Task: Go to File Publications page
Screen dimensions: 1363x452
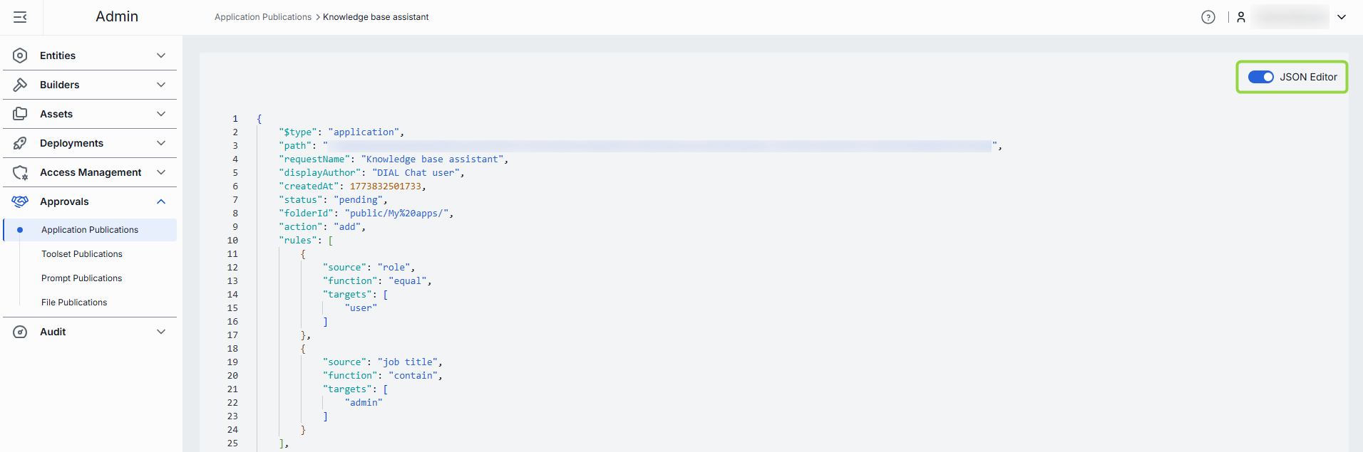Action: 74,303
